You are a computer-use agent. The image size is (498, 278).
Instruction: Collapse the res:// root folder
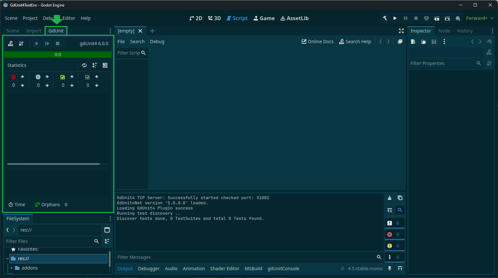pos(7,259)
